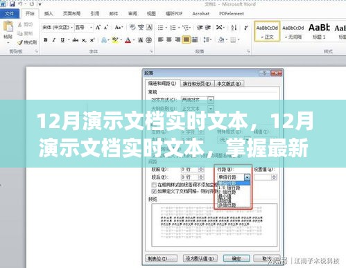The height and width of the screenshot is (268, 346).
Task: Click the Line Spacing ribbon icon
Action: click(206, 39)
